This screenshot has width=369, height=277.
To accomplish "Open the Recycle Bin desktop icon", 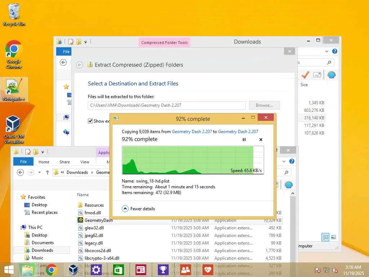I will coord(14,14).
